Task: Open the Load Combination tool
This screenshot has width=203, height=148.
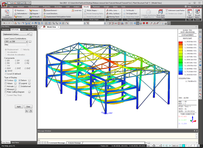Action: point(7,14)
